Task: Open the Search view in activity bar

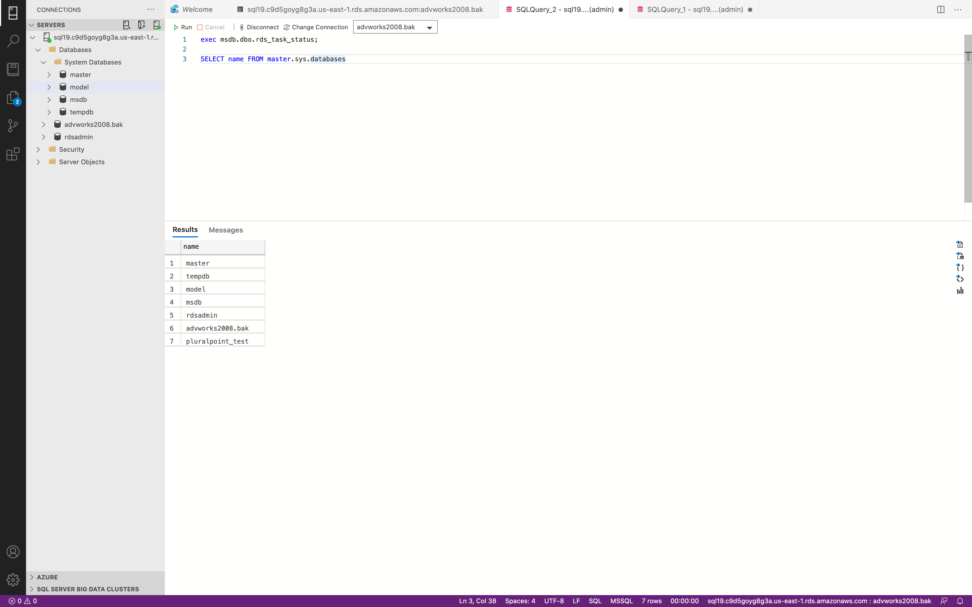Action: pyautogui.click(x=13, y=41)
